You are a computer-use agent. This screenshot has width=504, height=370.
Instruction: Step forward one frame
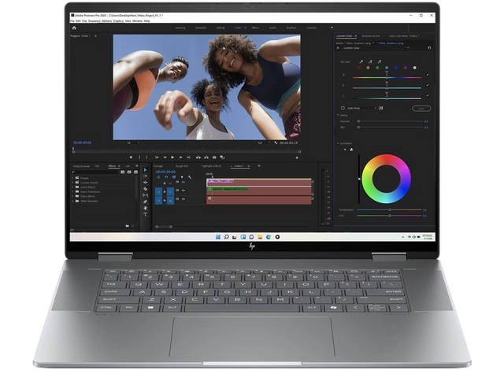click(x=180, y=157)
